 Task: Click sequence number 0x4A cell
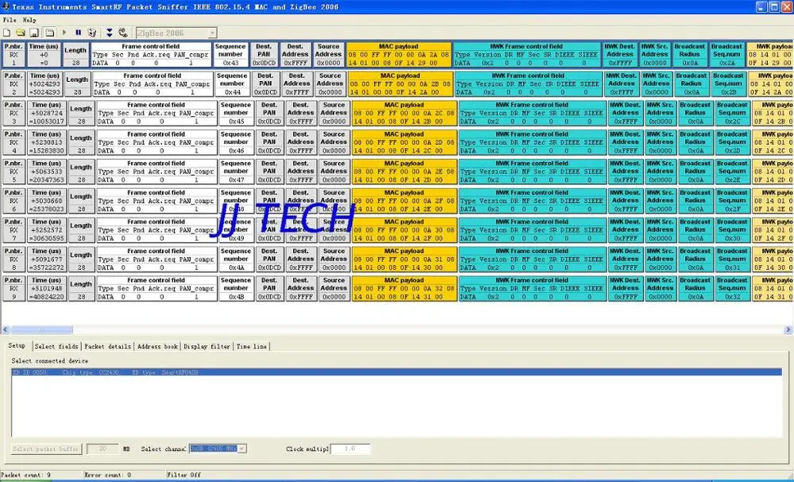coord(236,259)
